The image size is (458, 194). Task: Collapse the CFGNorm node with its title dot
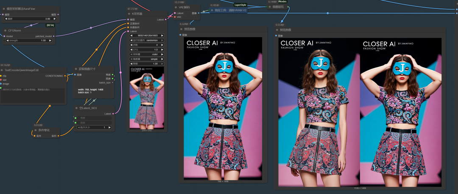[5, 30]
